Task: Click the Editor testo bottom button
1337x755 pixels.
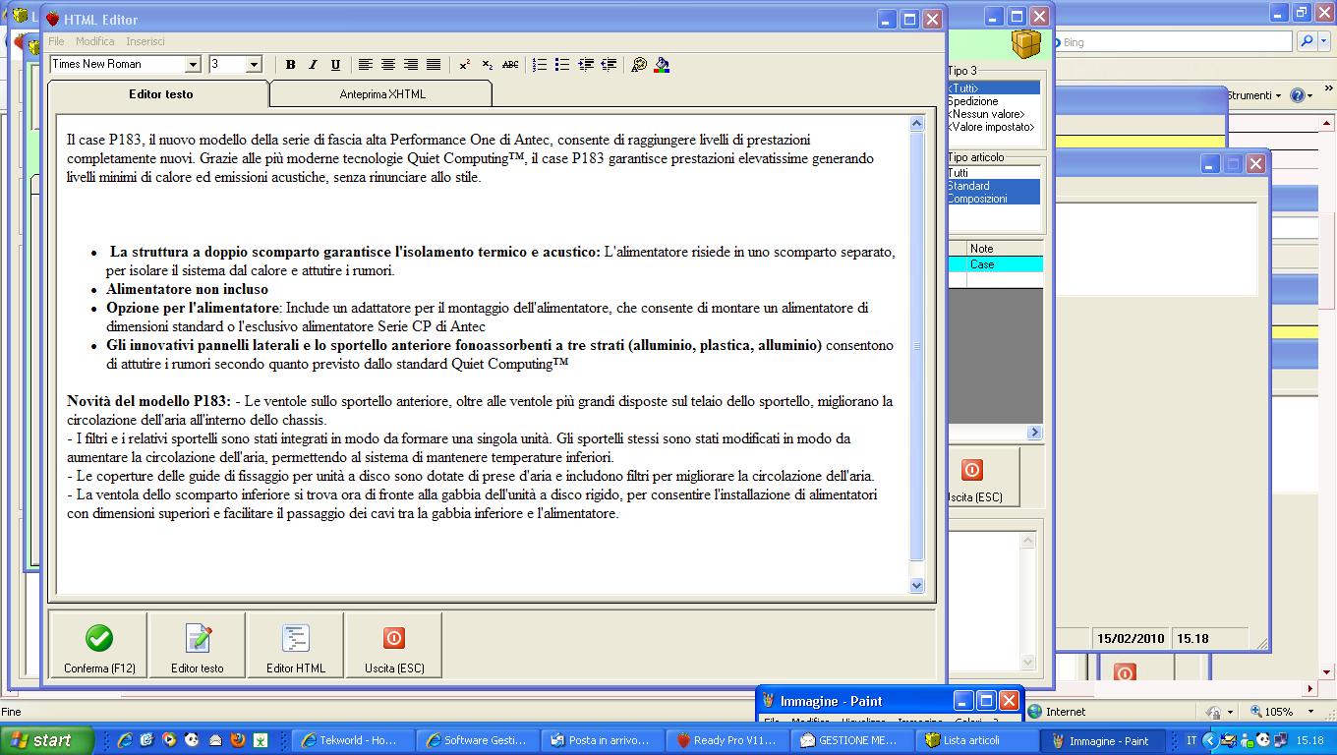Action: pos(198,646)
